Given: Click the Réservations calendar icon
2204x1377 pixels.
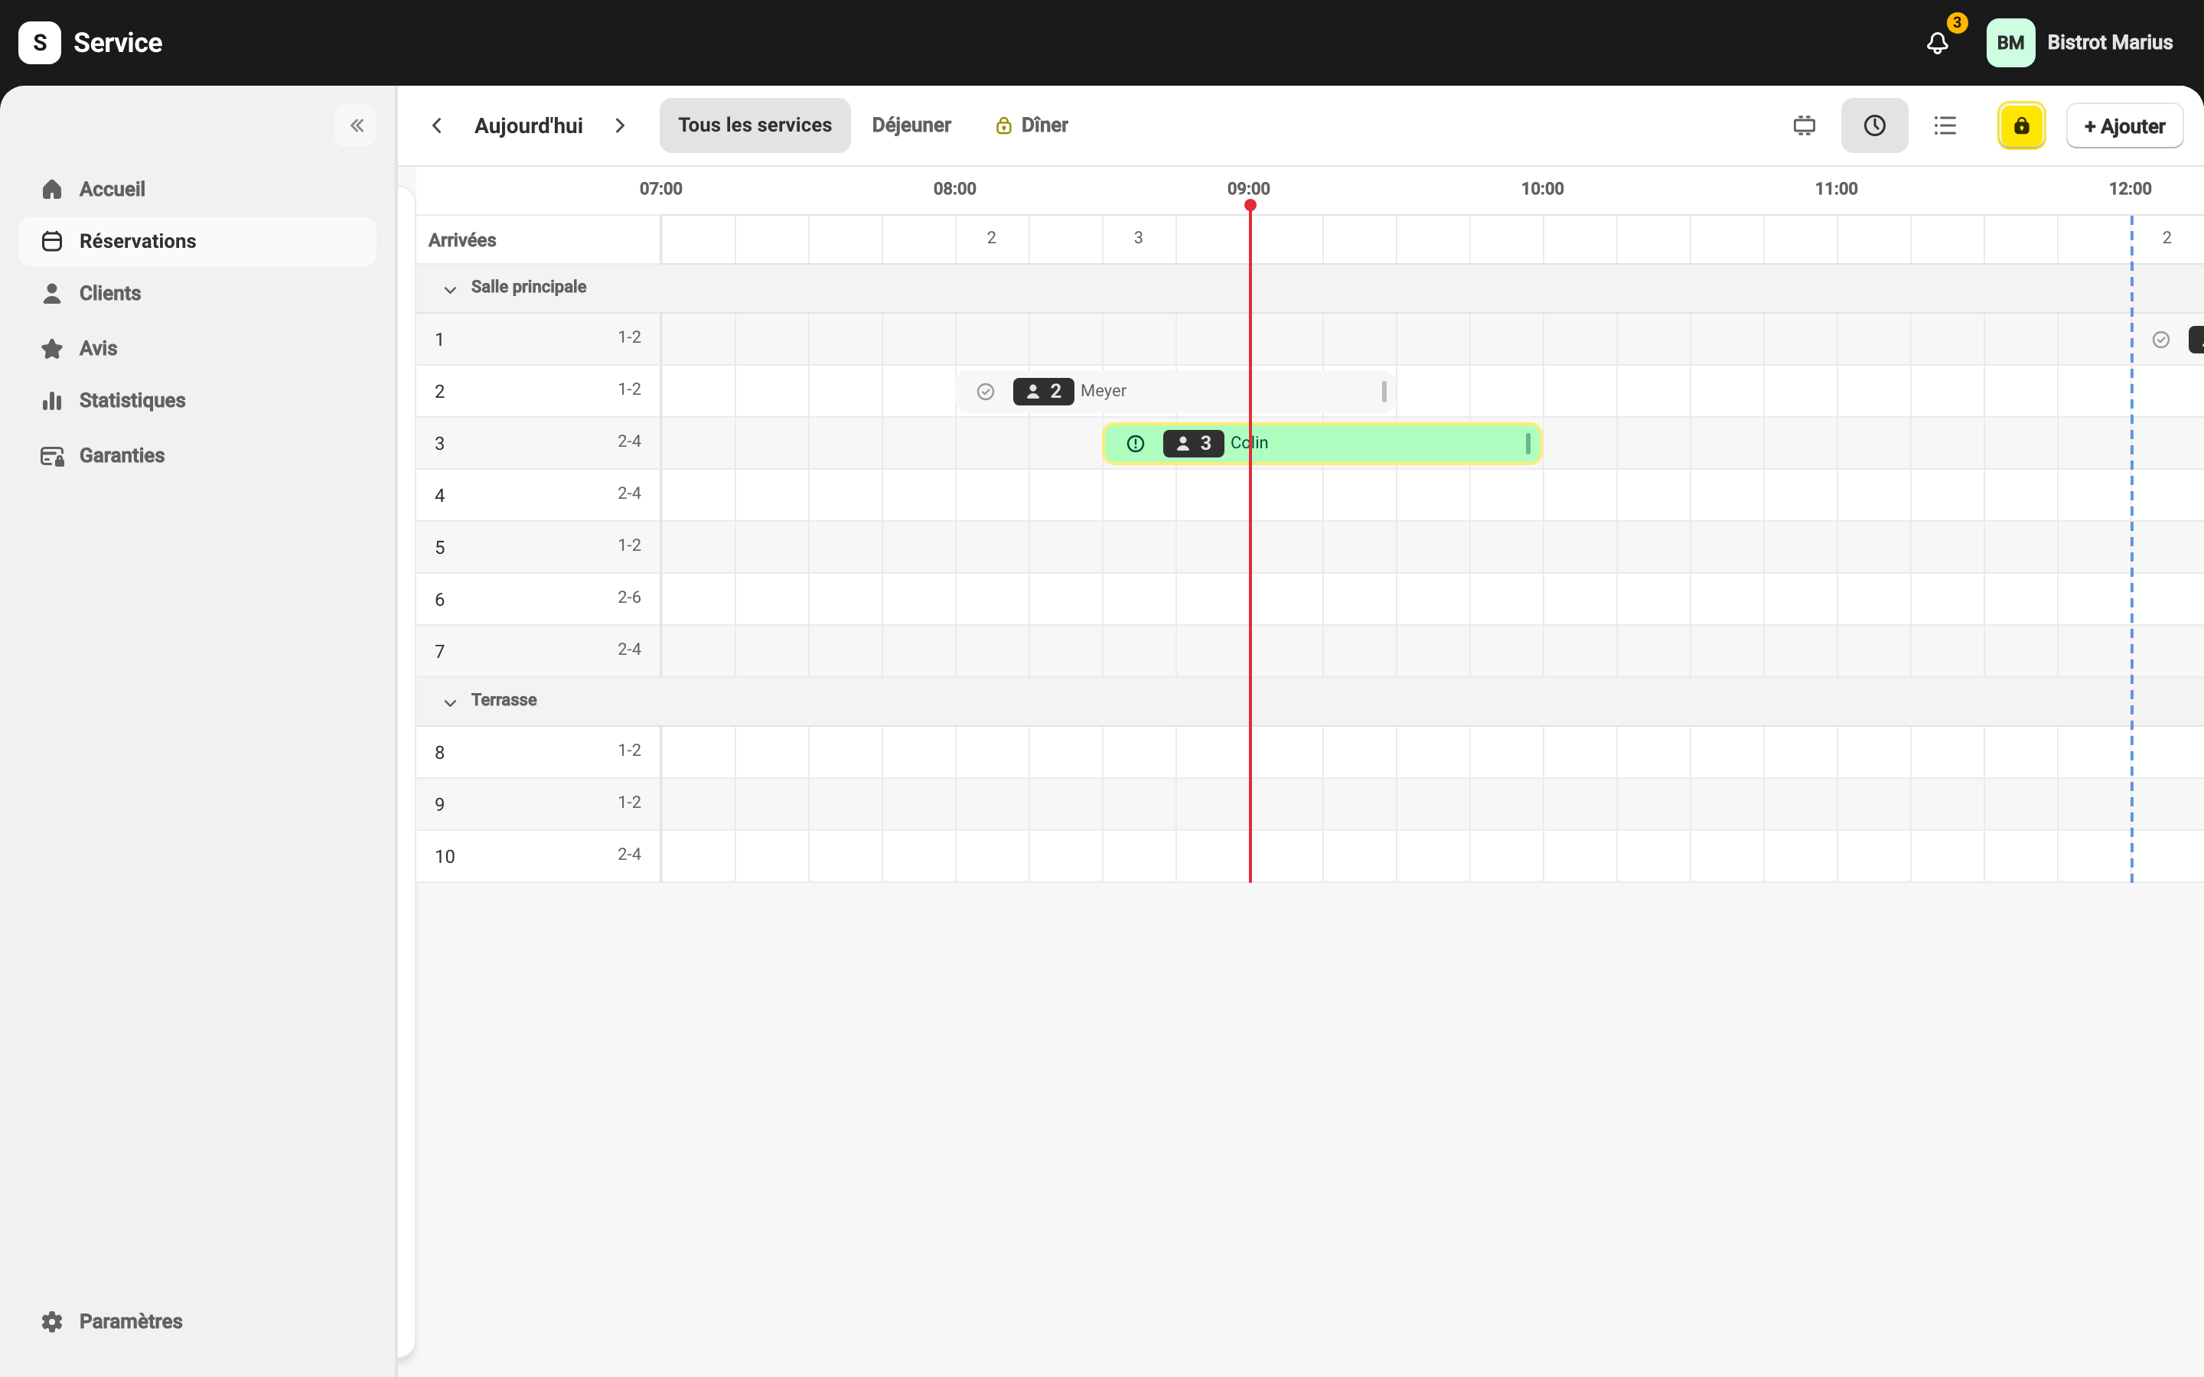Looking at the screenshot, I should coord(52,241).
